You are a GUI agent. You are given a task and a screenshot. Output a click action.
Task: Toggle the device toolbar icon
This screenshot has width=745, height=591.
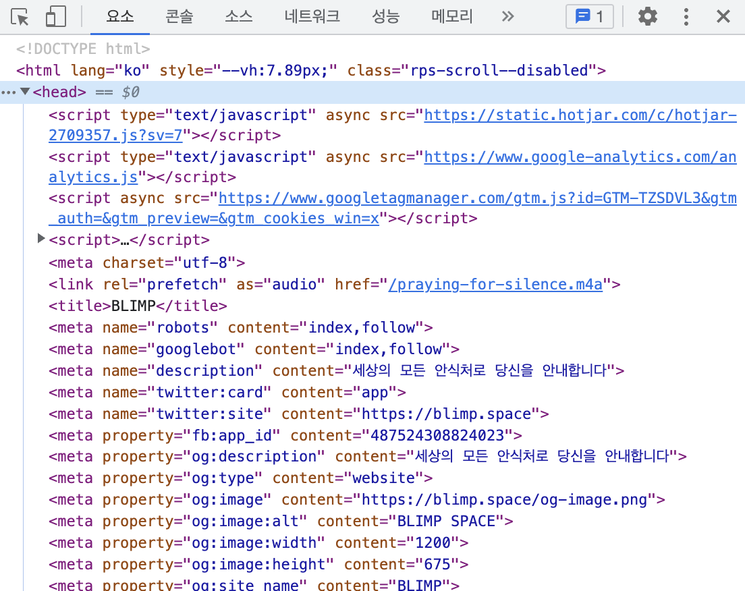(x=55, y=17)
